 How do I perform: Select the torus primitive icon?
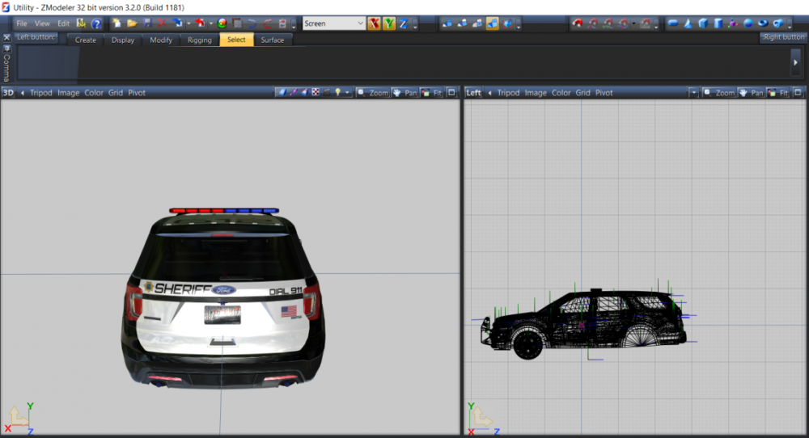[763, 23]
